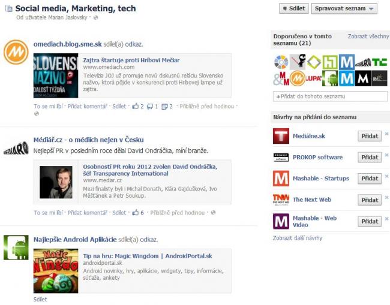Screen dimensions: 390x305
Task: Click like-count thumbs icon on omediach post
Action: pos(136,106)
